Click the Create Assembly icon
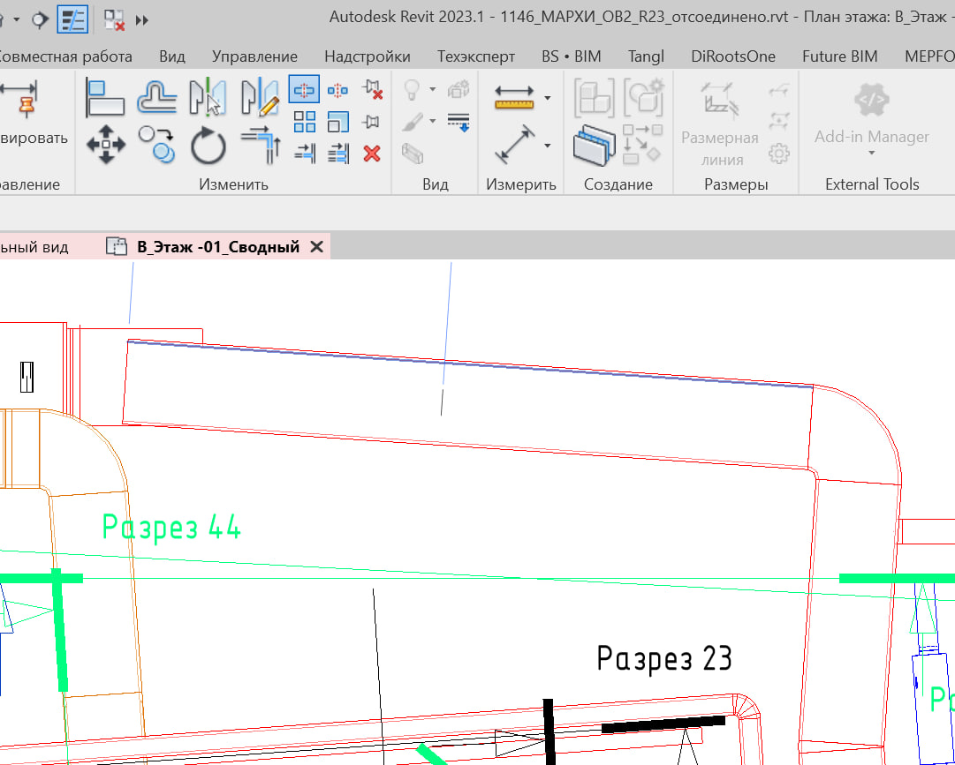 594,97
